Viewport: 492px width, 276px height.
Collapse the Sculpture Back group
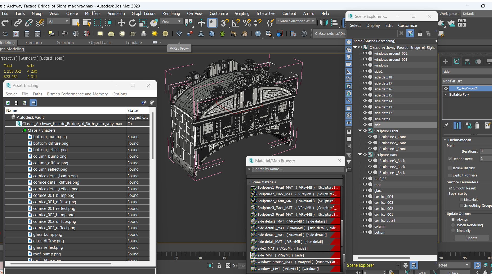(360, 154)
